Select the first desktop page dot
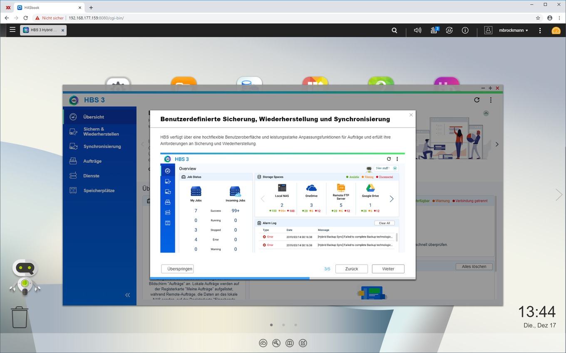This screenshot has width=566, height=353. click(x=271, y=325)
